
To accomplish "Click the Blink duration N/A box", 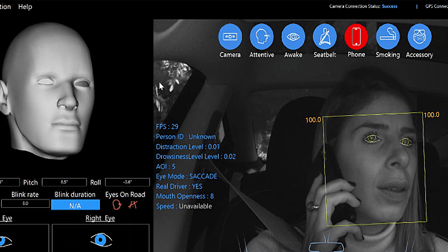I will click(x=75, y=205).
